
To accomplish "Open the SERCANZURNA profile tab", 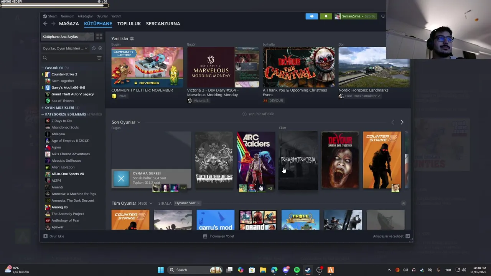I will (x=163, y=24).
